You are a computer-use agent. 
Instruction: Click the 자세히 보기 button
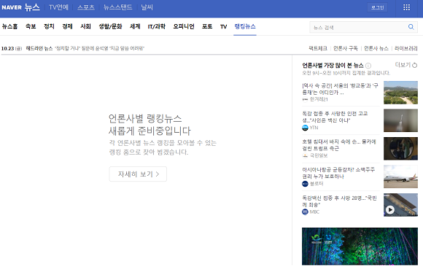[x=138, y=174]
